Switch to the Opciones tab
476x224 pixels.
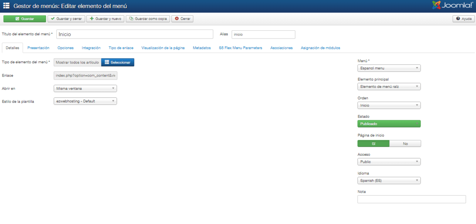(x=66, y=48)
